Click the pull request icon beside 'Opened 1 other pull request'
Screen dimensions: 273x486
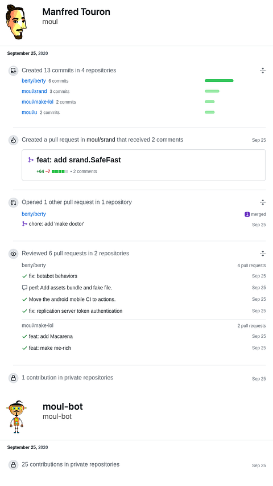[x=13, y=203]
